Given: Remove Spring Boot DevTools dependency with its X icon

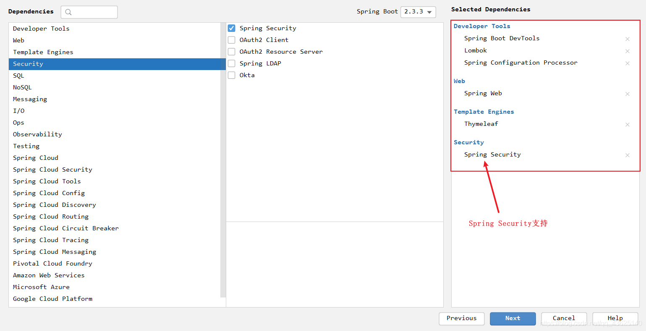Looking at the screenshot, I should 628,39.
